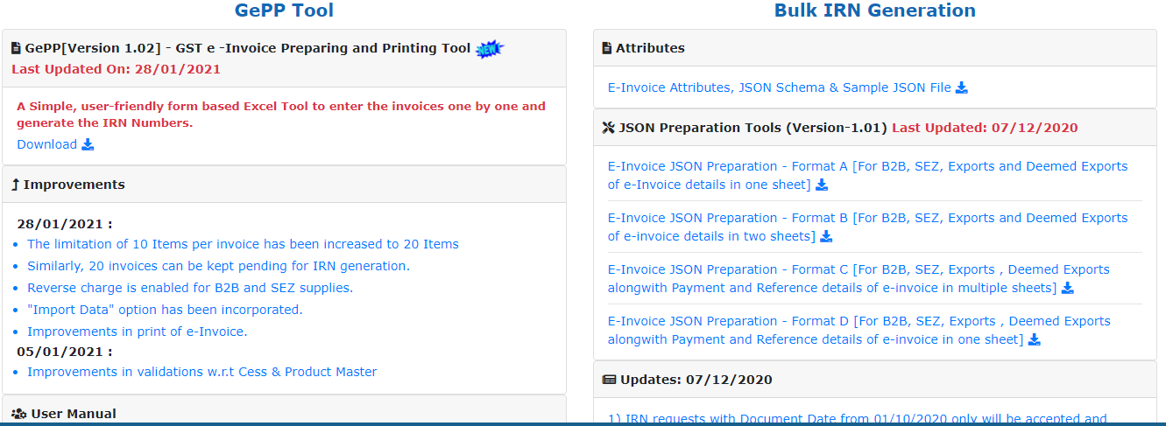The height and width of the screenshot is (426, 1166).
Task: Click the '28/01/2021 :' date label
Action: [65, 224]
